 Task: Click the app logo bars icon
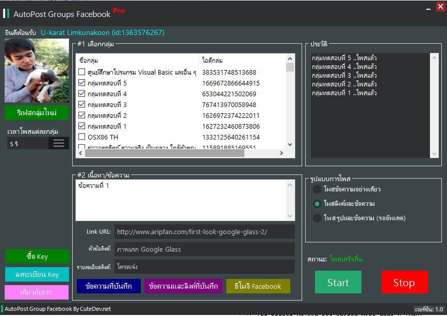point(6,14)
